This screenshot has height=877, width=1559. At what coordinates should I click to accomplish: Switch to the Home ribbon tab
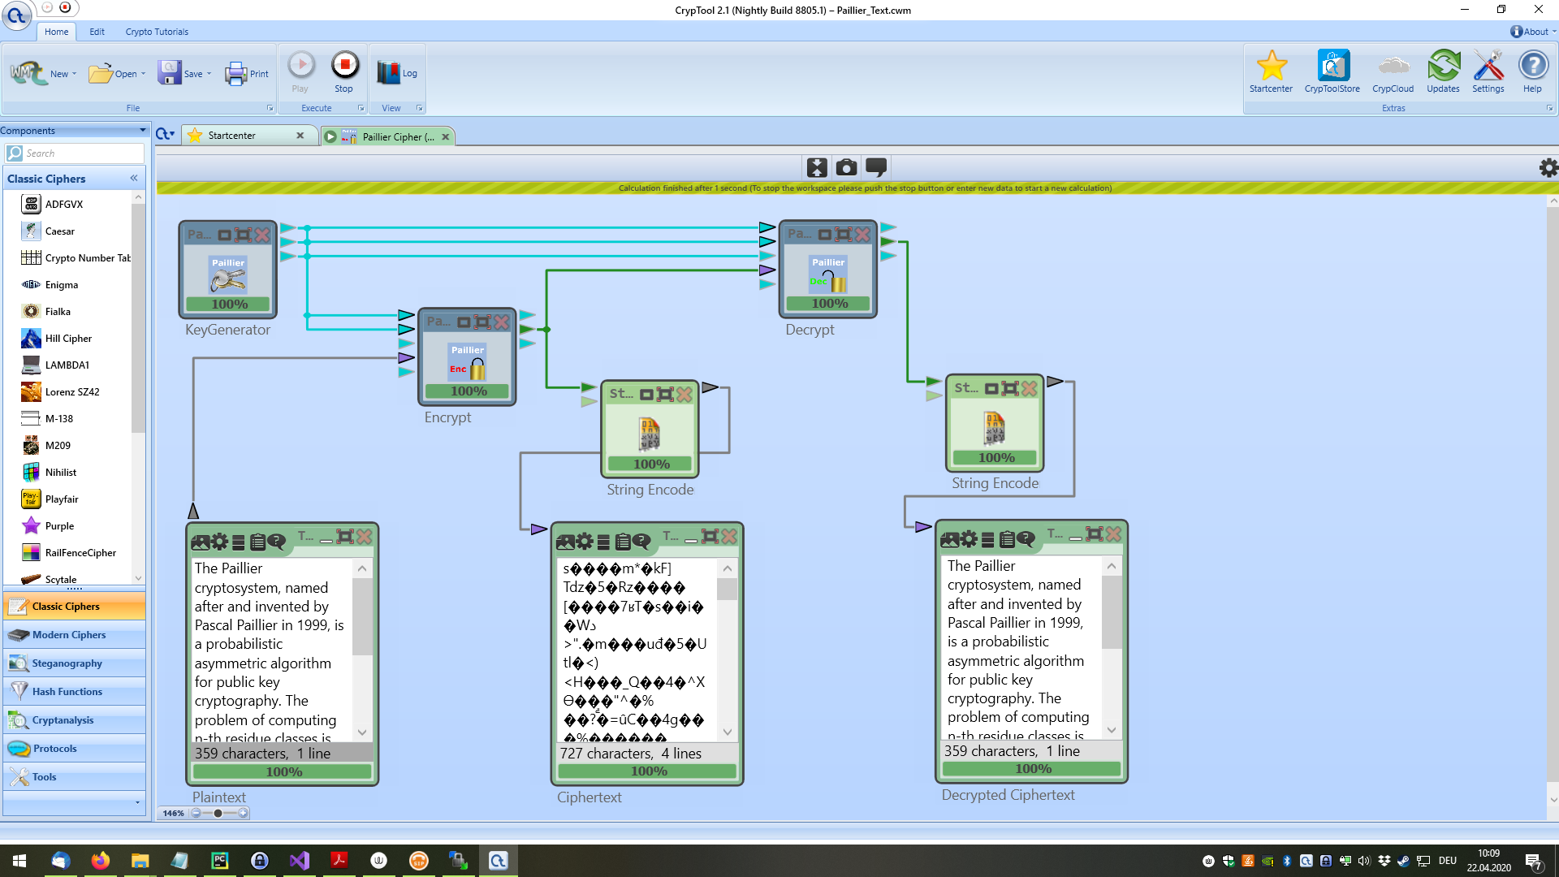[56, 32]
